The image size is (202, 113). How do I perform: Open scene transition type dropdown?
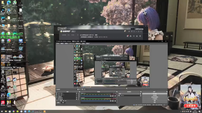(x=129, y=94)
